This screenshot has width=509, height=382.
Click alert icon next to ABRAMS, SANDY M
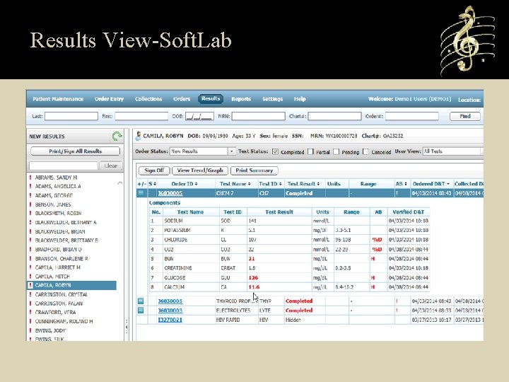pyautogui.click(x=30, y=178)
